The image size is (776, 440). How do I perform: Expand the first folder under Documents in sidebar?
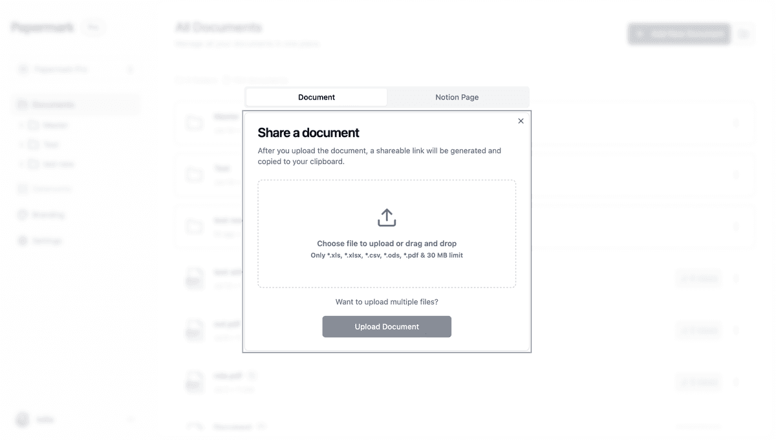click(x=21, y=125)
